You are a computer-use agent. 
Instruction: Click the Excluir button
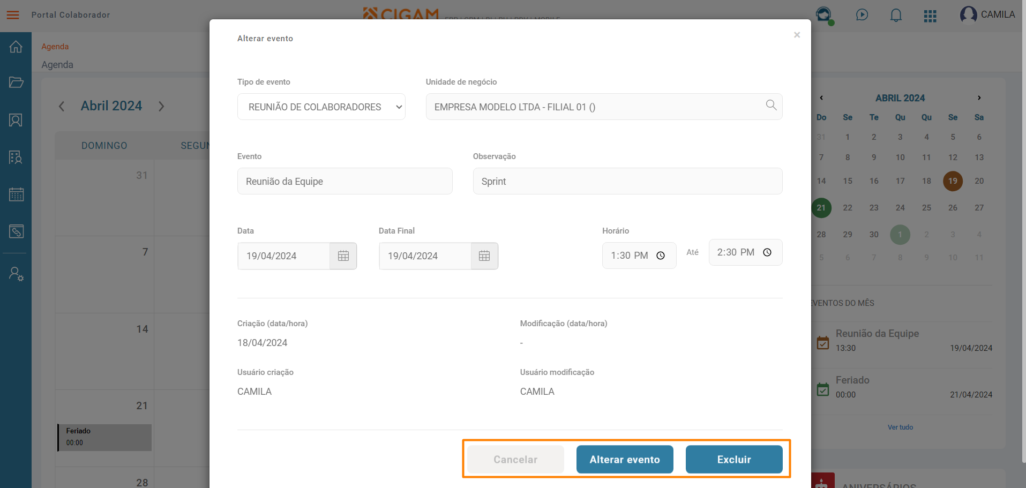(734, 460)
